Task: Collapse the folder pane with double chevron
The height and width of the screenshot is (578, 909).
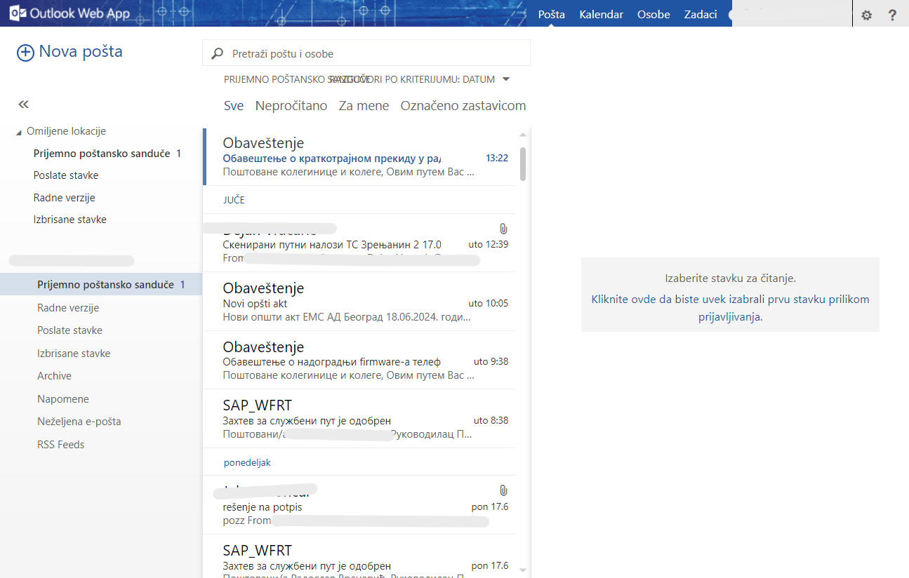Action: [x=24, y=105]
